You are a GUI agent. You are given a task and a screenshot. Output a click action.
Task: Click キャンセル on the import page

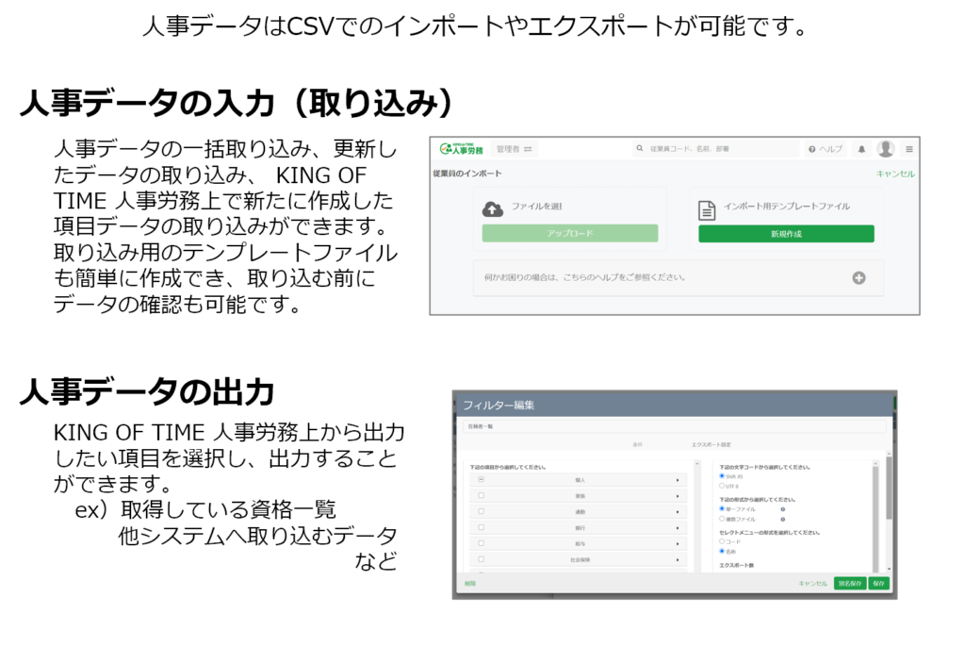click(x=895, y=174)
